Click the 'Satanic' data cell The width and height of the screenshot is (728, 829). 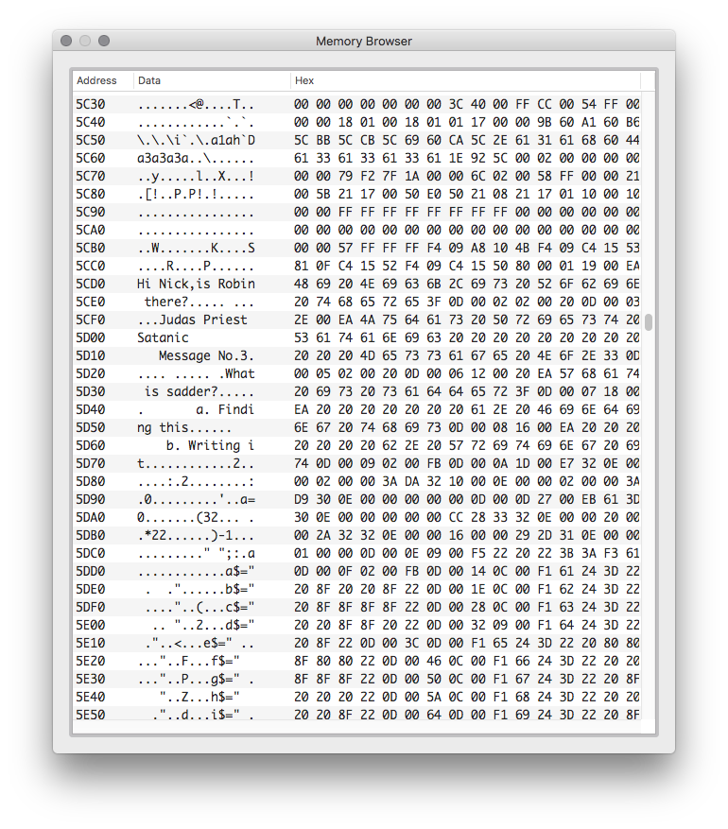coord(163,337)
